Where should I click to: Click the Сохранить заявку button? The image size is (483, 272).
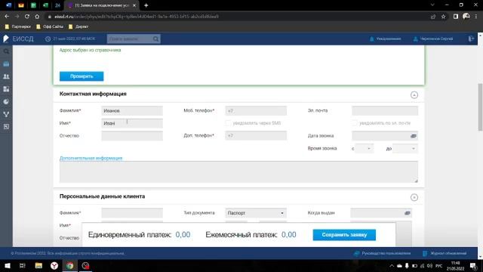[344, 235]
